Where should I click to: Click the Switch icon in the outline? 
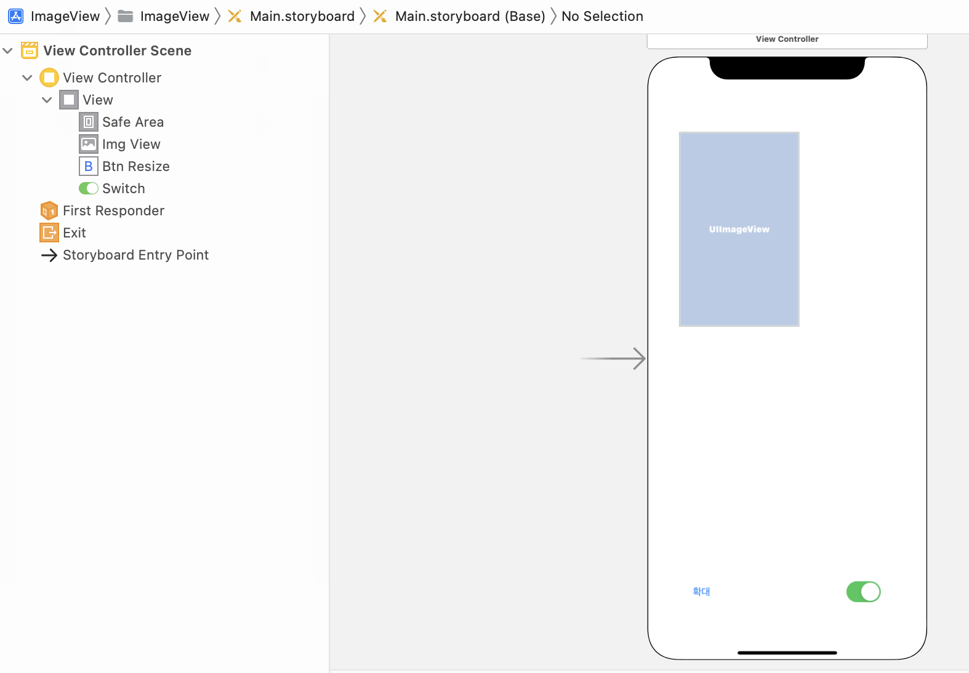coord(89,188)
